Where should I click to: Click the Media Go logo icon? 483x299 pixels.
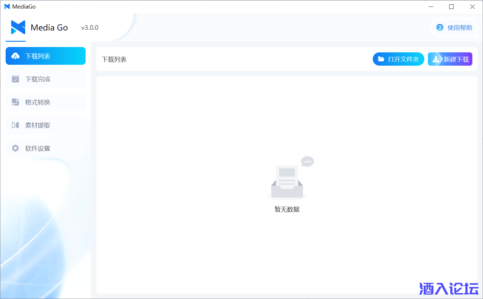18,28
